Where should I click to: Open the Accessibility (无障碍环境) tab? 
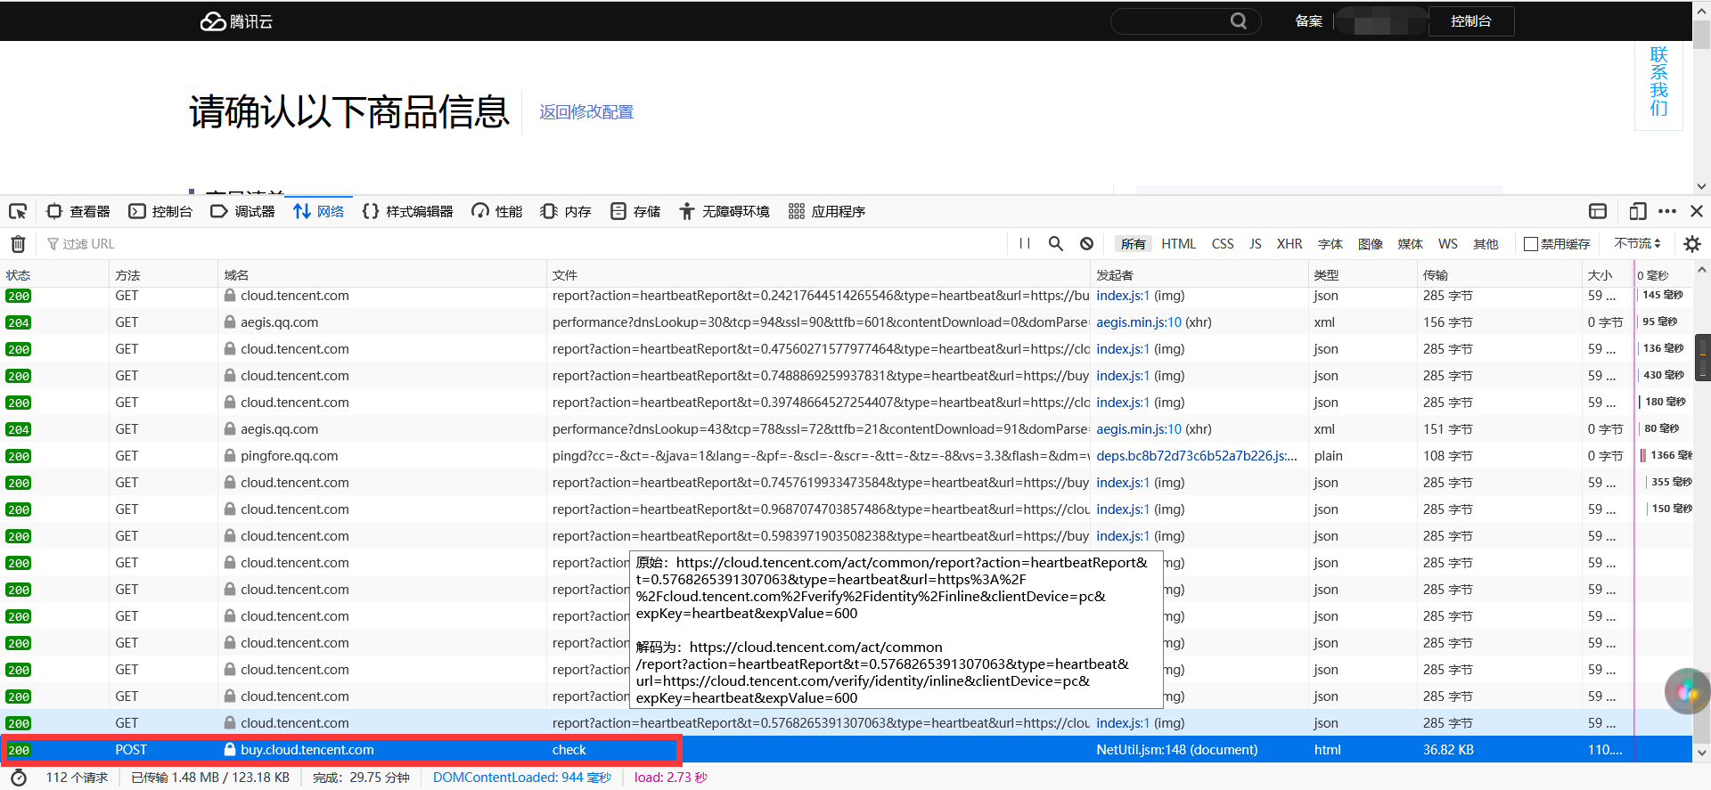tap(725, 211)
